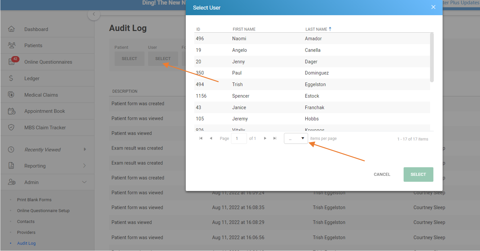Open the Dashboard home icon
The height and width of the screenshot is (251, 480).
[12, 29]
